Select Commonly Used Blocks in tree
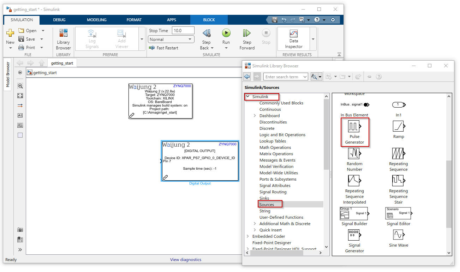Image resolution: width=460 pixels, height=272 pixels. pos(281,103)
